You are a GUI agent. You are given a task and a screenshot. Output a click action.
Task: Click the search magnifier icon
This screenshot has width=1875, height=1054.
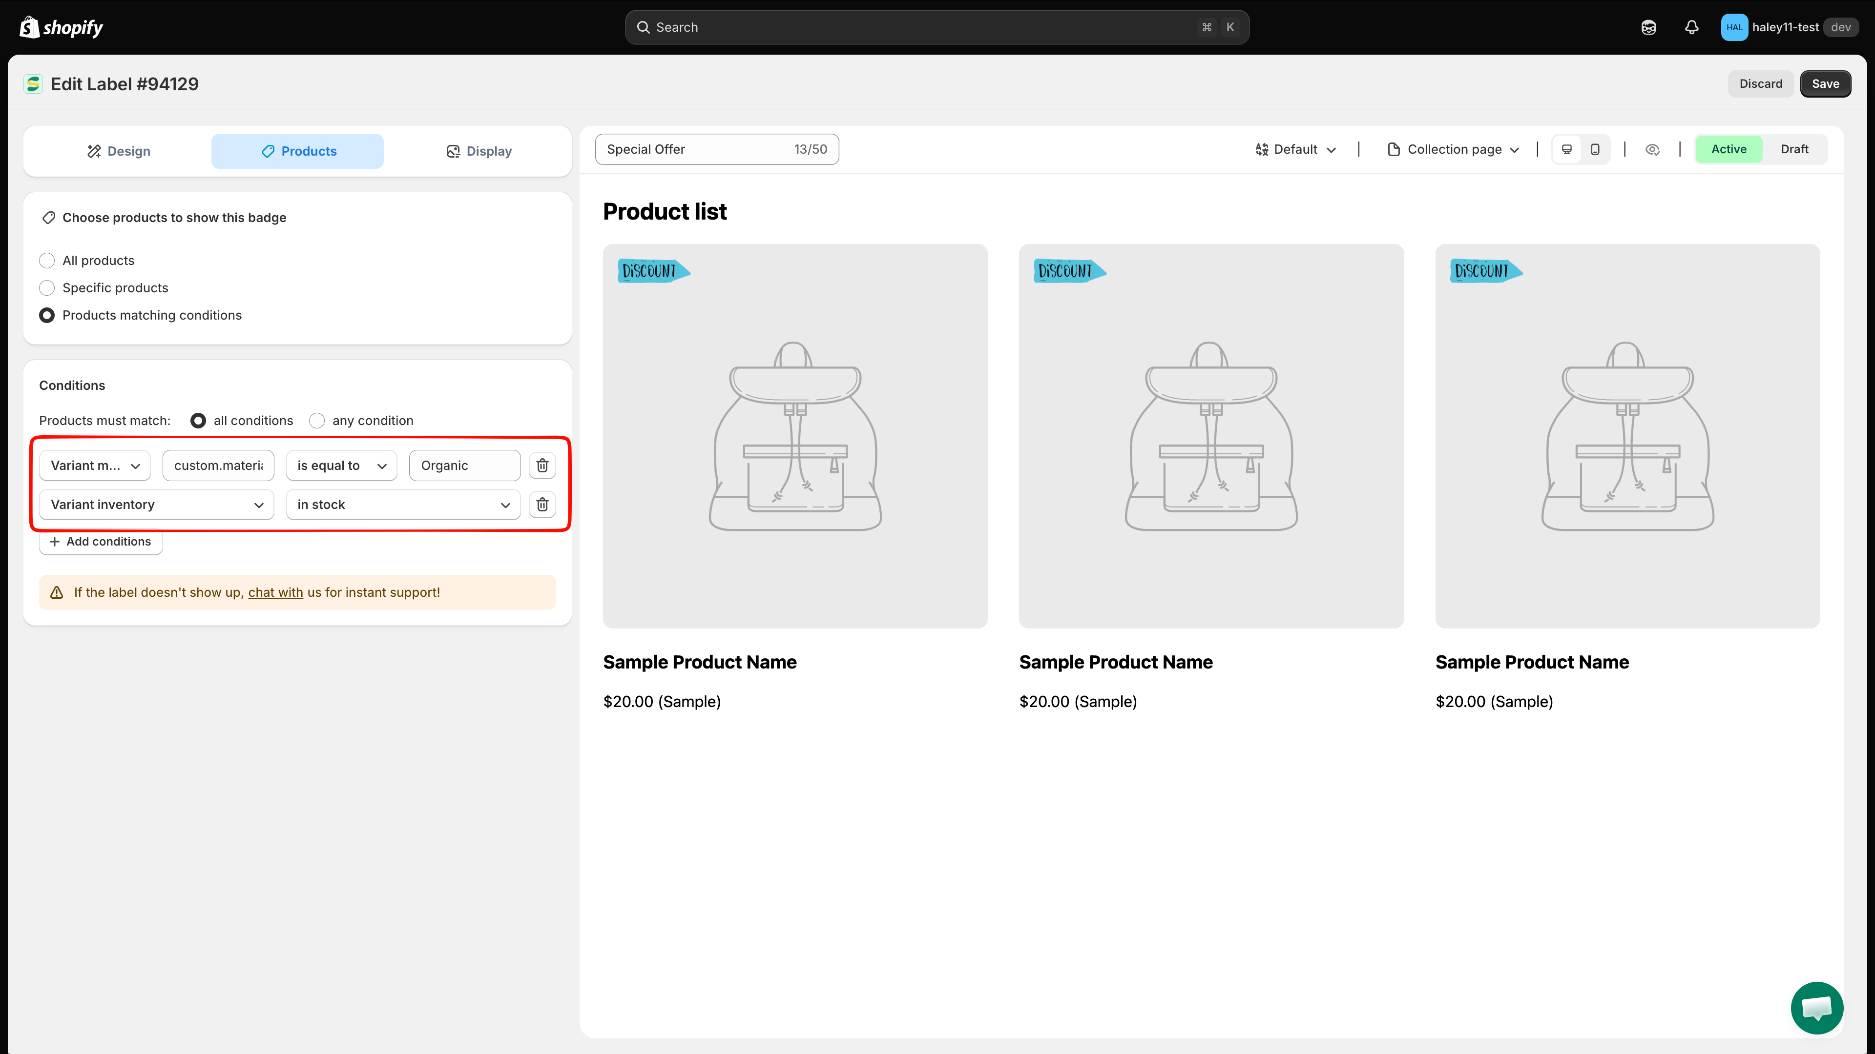[x=643, y=27]
